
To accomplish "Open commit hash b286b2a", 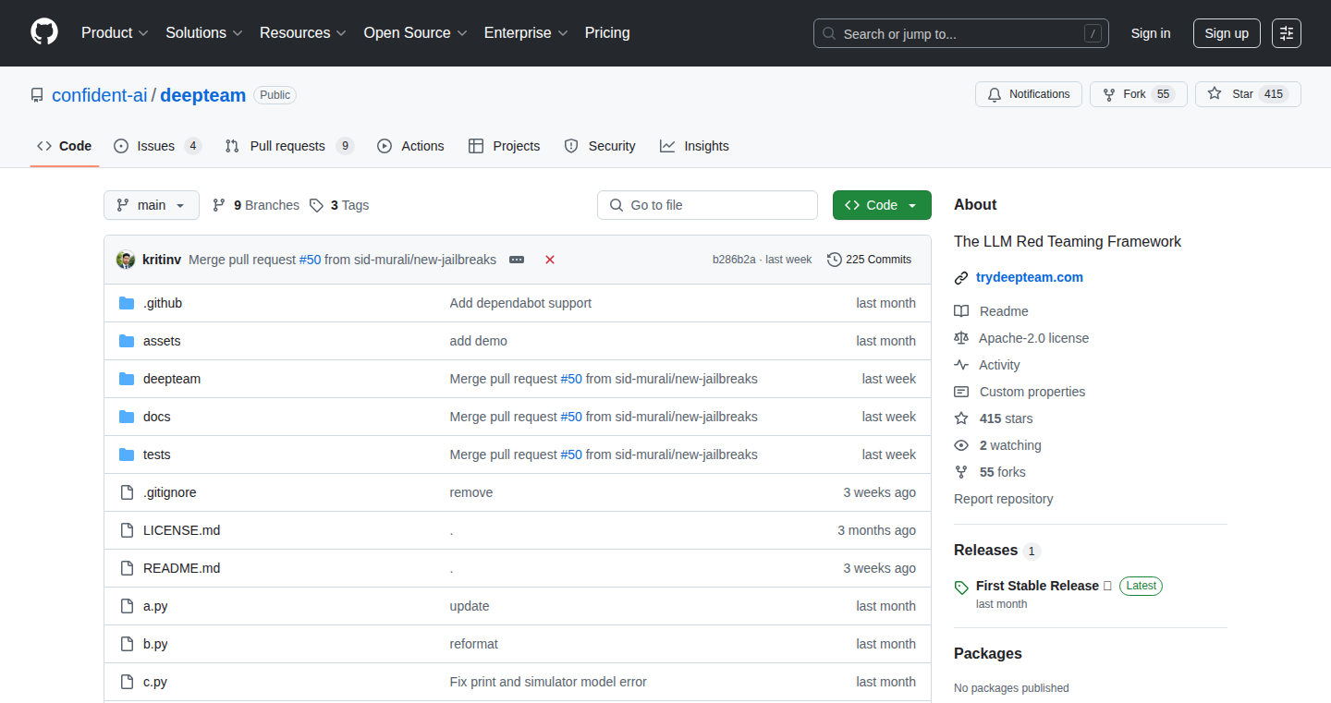I will [734, 260].
